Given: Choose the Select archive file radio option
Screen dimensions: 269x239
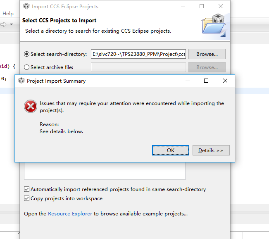Looking at the screenshot, I should point(26,67).
